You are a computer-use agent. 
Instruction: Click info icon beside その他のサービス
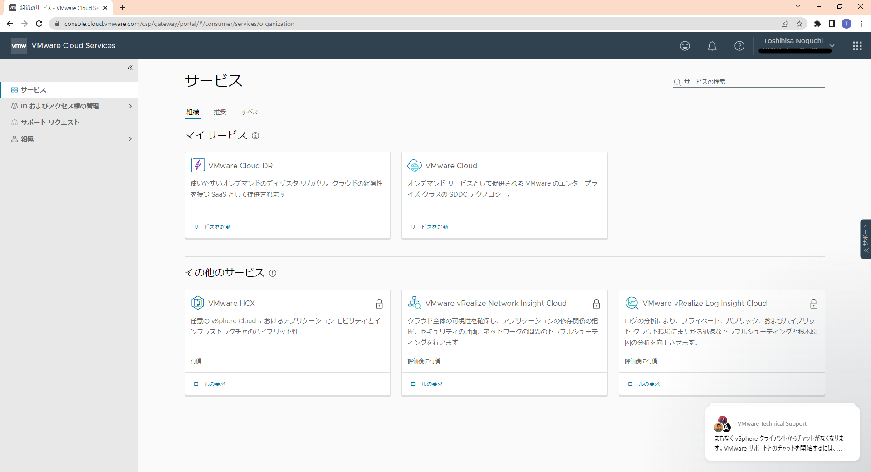[273, 273]
